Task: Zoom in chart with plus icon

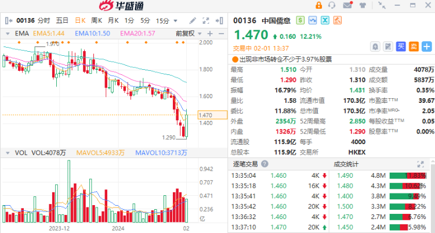Action: tap(210, 34)
